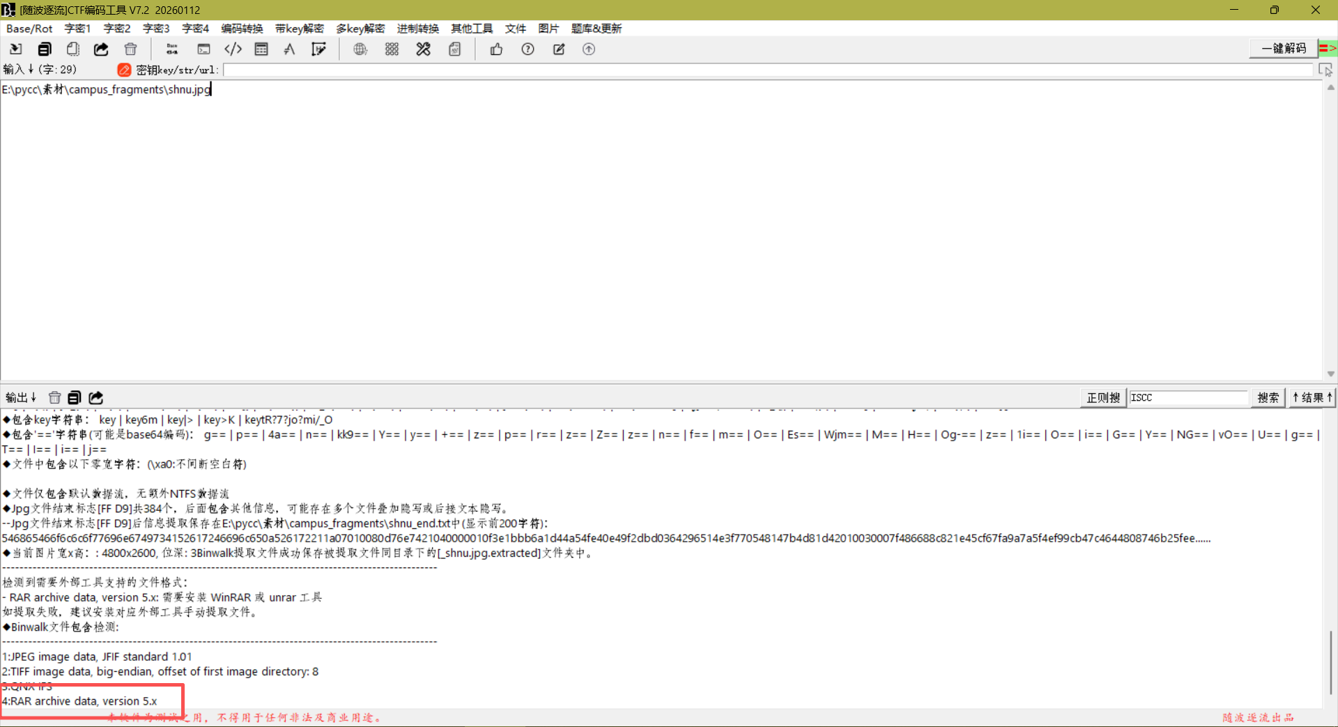Click the globe web icon
This screenshot has width=1338, height=727.
click(360, 49)
